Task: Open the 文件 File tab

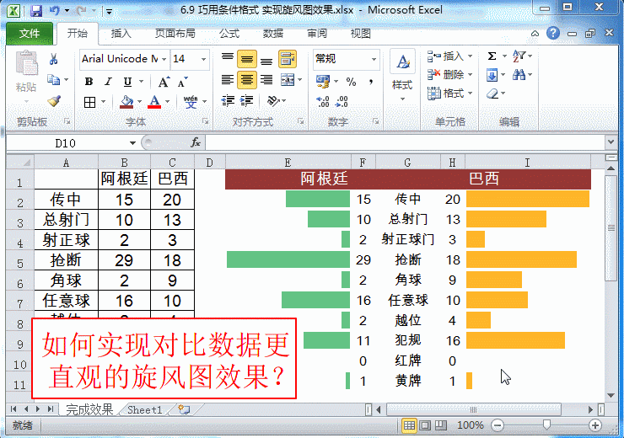Action: (30, 34)
